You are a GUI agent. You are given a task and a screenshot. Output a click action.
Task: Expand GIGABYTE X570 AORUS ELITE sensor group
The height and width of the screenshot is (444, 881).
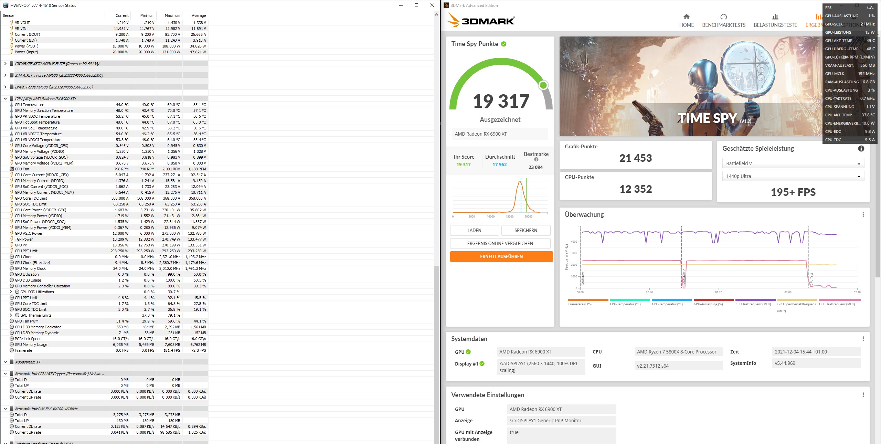(5, 64)
